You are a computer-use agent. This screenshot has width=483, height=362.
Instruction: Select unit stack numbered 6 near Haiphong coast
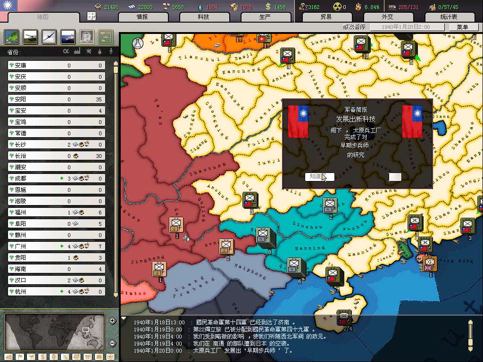pyautogui.click(x=296, y=267)
